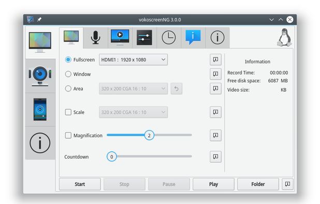Enable the Scale checkbox
The height and width of the screenshot is (204, 320).
point(75,112)
